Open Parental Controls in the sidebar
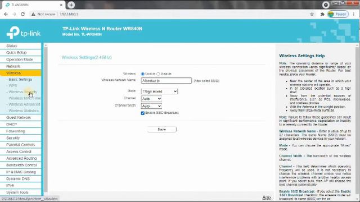 (x=21, y=145)
